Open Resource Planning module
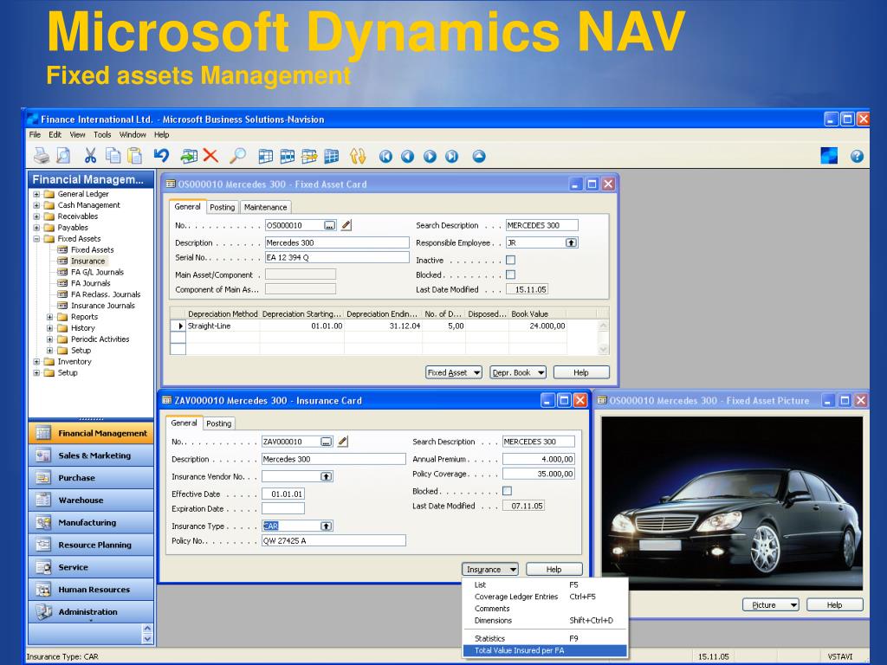The width and height of the screenshot is (887, 665). pos(91,545)
